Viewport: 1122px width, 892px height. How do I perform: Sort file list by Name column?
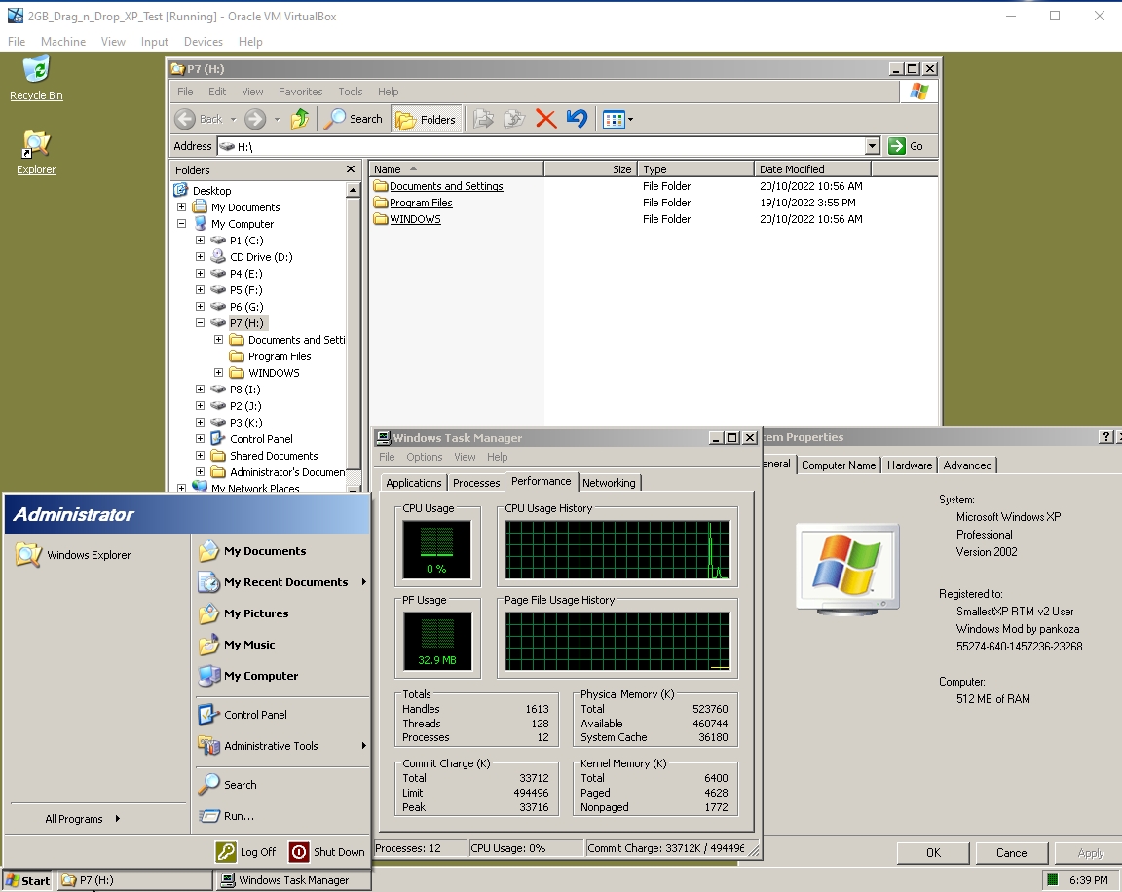click(x=457, y=168)
